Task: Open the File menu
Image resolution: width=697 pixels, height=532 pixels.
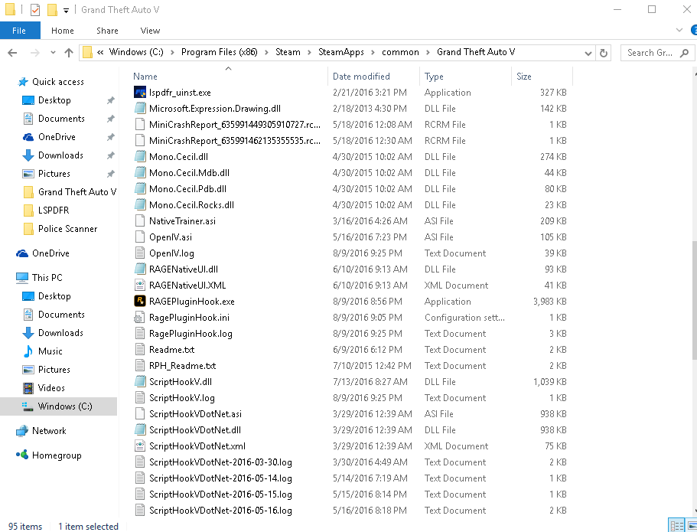Action: point(19,31)
